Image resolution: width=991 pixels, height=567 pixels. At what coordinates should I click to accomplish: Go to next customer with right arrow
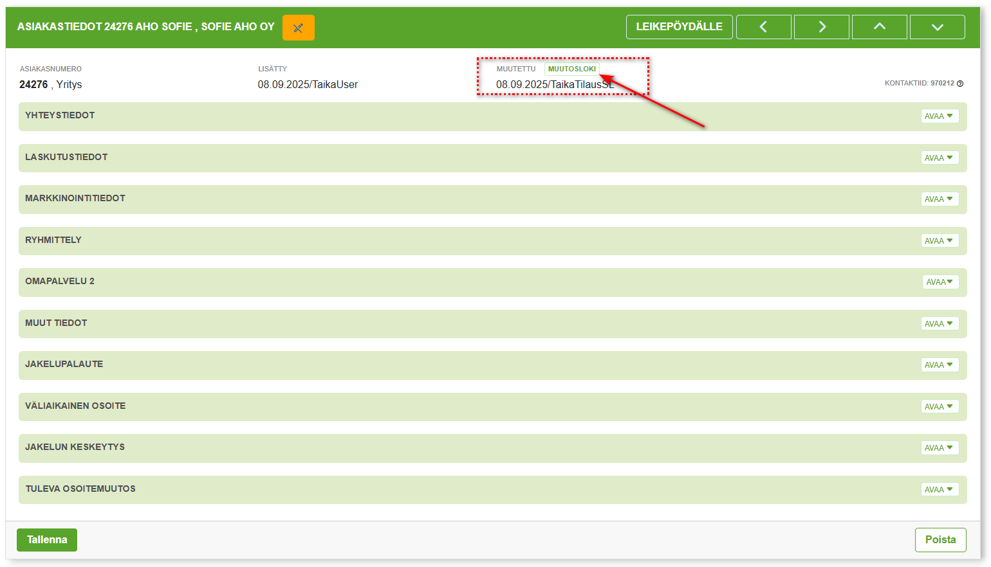[x=821, y=27]
